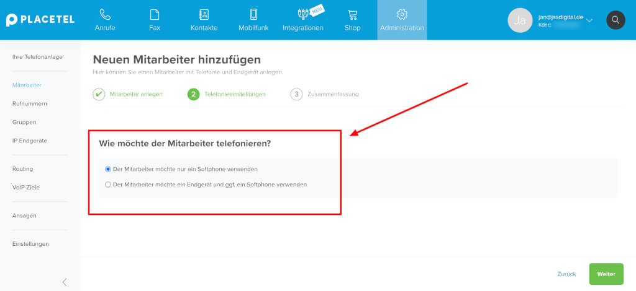Viewport: 636px width, 291px height.
Task: Open Rufnummern in sidebar
Action: point(30,103)
